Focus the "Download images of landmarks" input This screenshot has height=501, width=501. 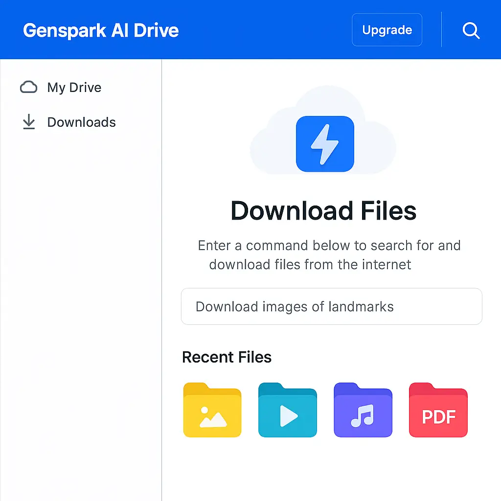click(x=331, y=307)
